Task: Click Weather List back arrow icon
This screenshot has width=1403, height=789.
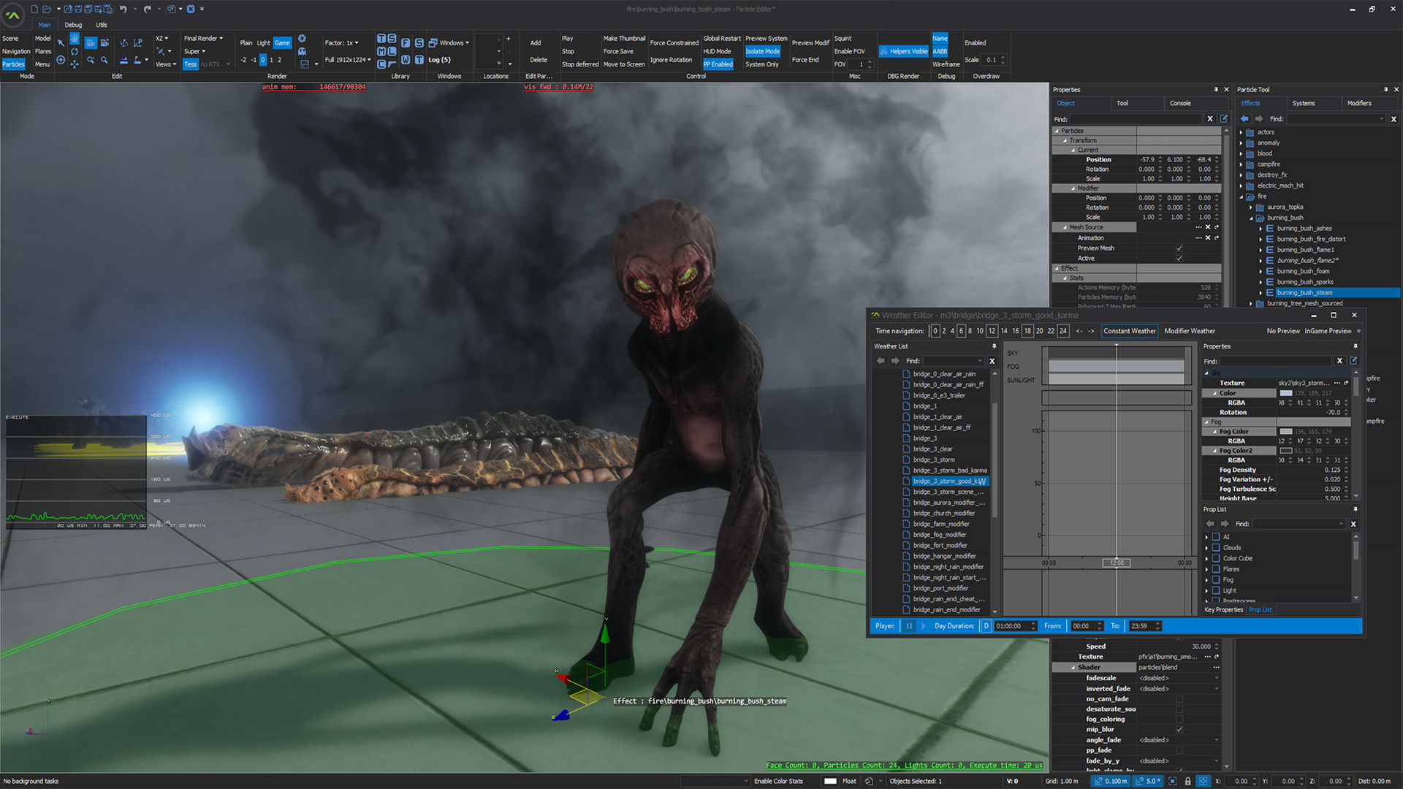Action: pos(881,361)
